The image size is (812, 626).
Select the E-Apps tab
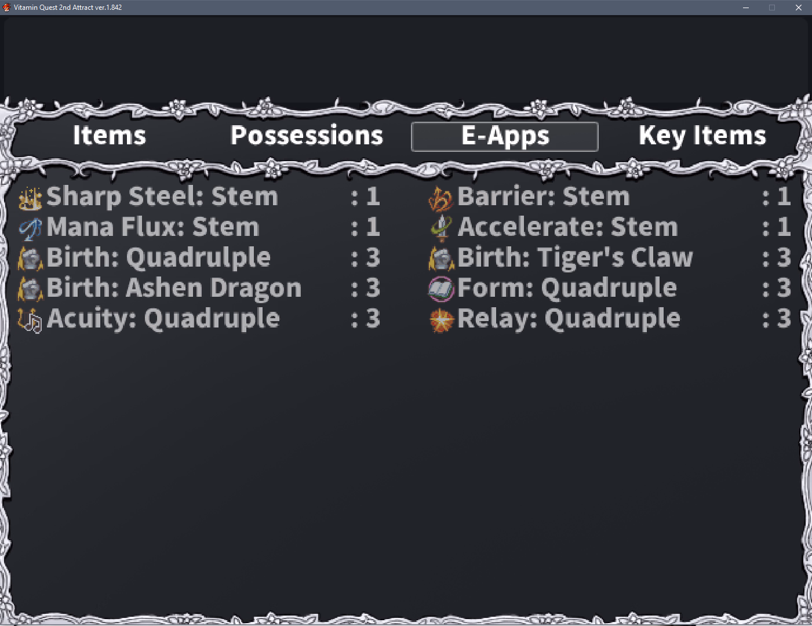point(504,137)
